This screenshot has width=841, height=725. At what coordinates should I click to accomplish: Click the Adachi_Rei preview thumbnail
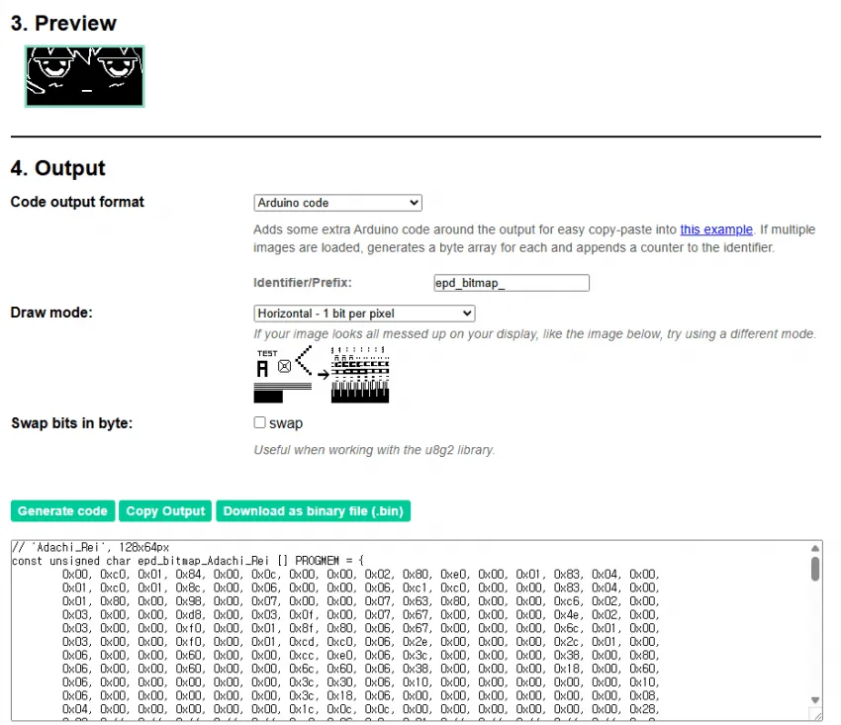[x=85, y=76]
